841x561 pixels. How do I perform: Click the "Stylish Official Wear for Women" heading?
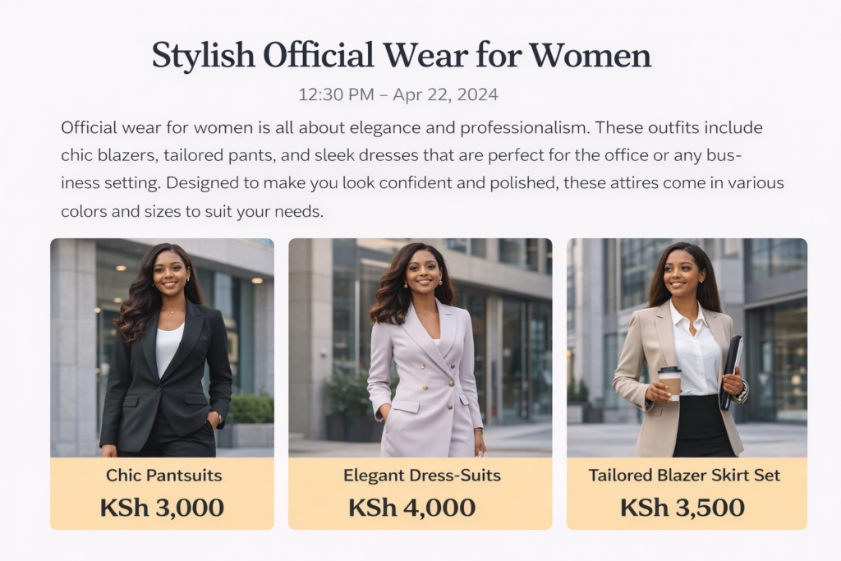tap(401, 56)
